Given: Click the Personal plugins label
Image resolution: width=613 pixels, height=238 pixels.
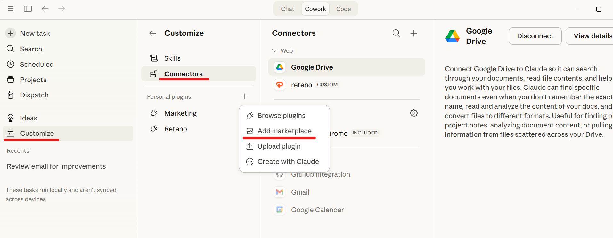Looking at the screenshot, I should click(x=169, y=96).
